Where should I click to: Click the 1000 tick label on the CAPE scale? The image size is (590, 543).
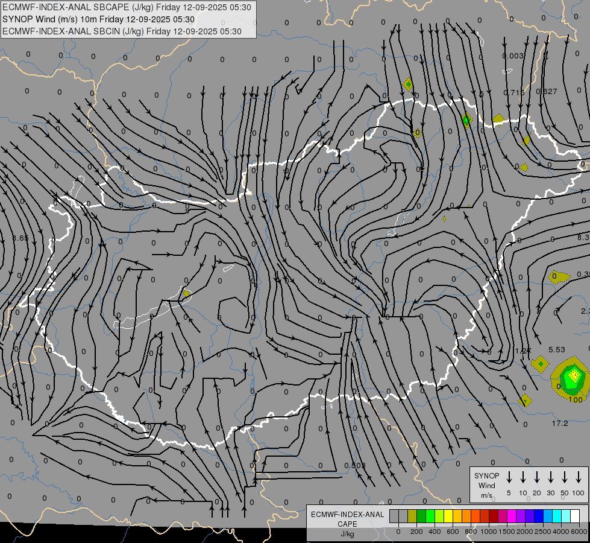coord(488,532)
